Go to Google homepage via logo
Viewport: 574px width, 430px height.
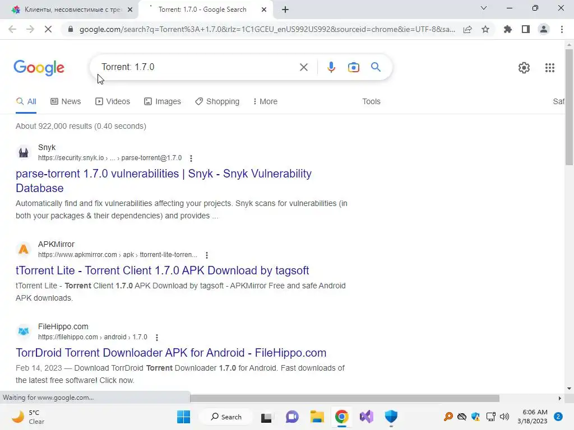pos(39,68)
